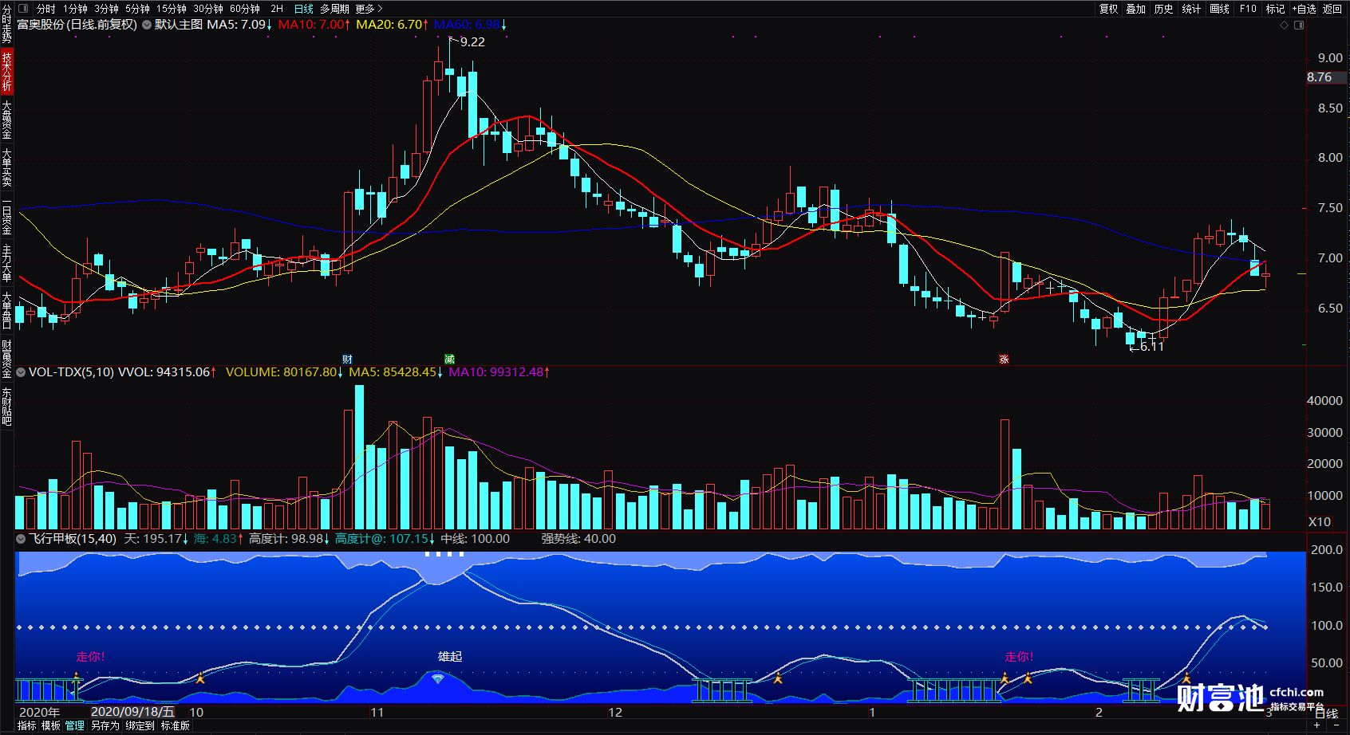Toggle the right side panel icon
1350x735 pixels.
(x=1299, y=25)
